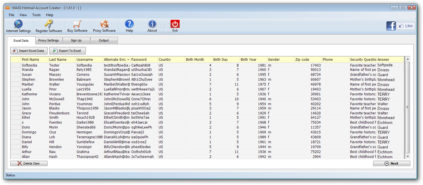Switch to the Proxy Settings tab

point(49,40)
